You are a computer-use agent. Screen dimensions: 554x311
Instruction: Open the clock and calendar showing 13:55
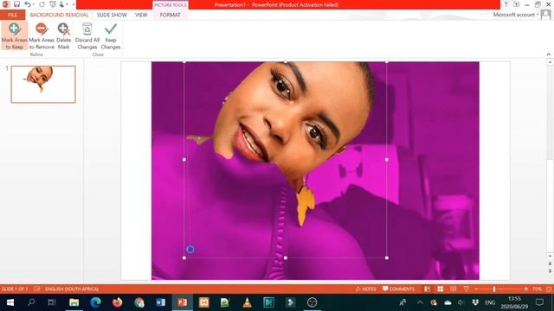click(514, 302)
